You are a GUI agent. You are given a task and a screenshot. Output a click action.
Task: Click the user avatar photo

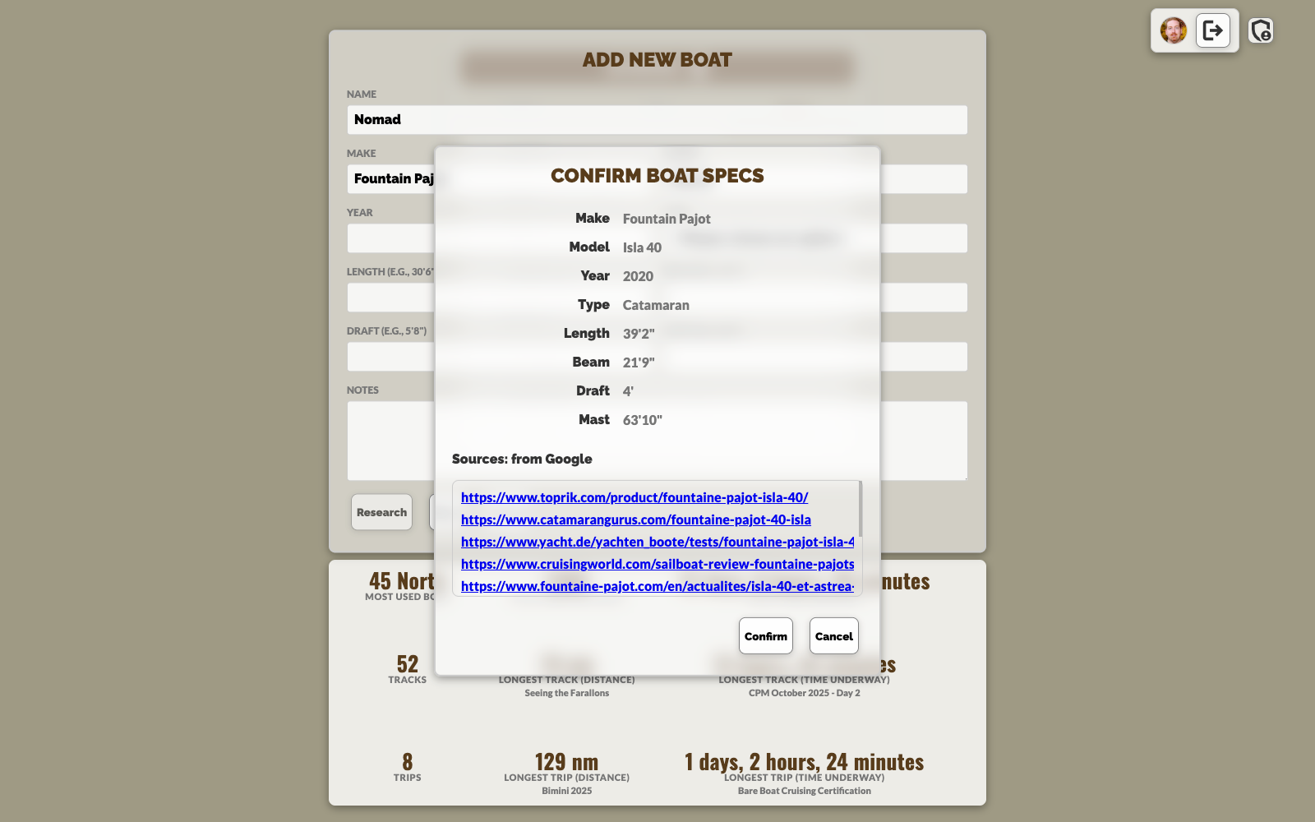pyautogui.click(x=1173, y=31)
